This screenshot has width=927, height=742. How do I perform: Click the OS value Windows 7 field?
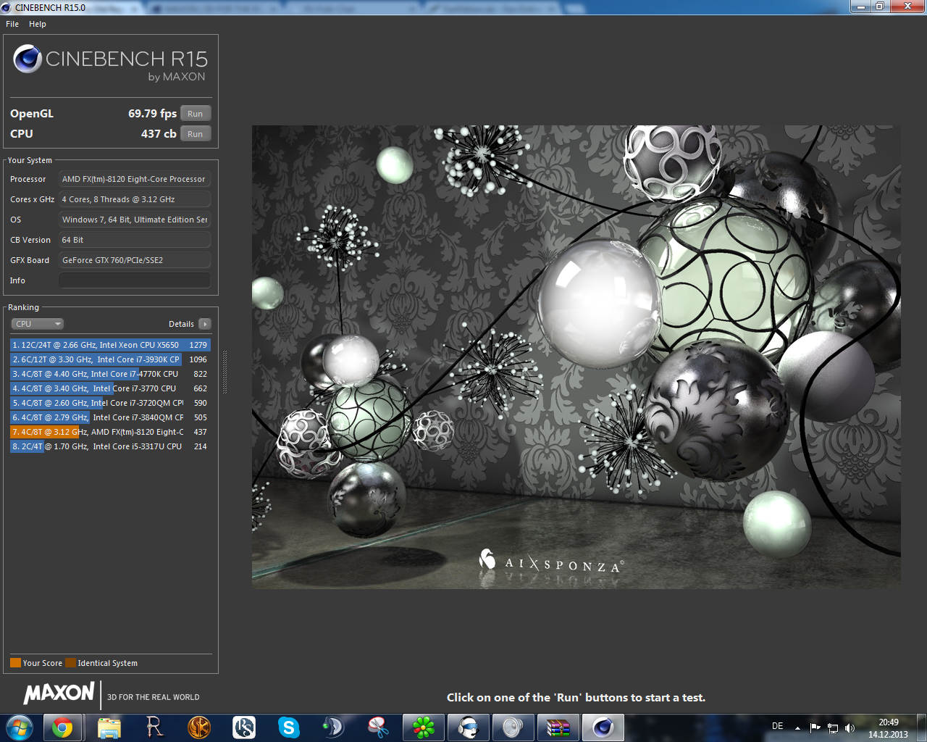(x=135, y=220)
